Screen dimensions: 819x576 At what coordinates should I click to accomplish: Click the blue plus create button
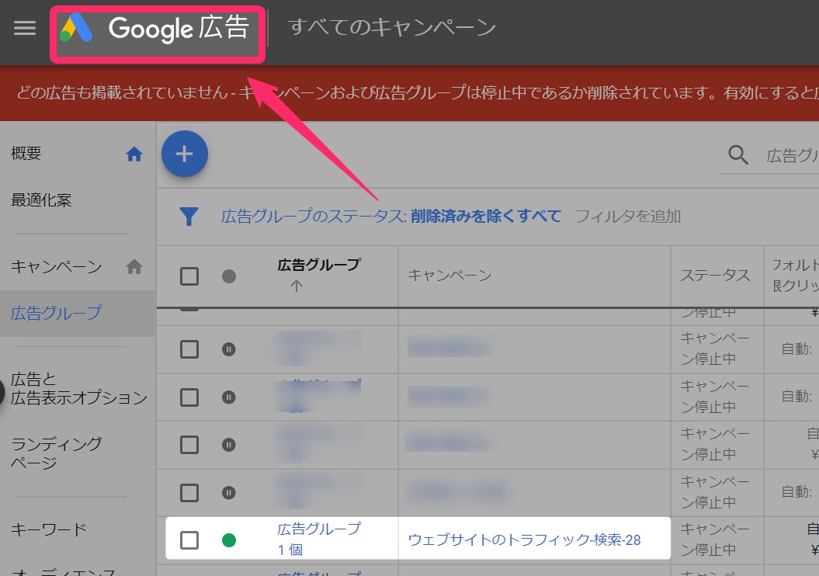click(185, 154)
